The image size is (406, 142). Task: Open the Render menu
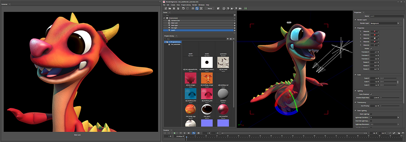tap(194, 5)
